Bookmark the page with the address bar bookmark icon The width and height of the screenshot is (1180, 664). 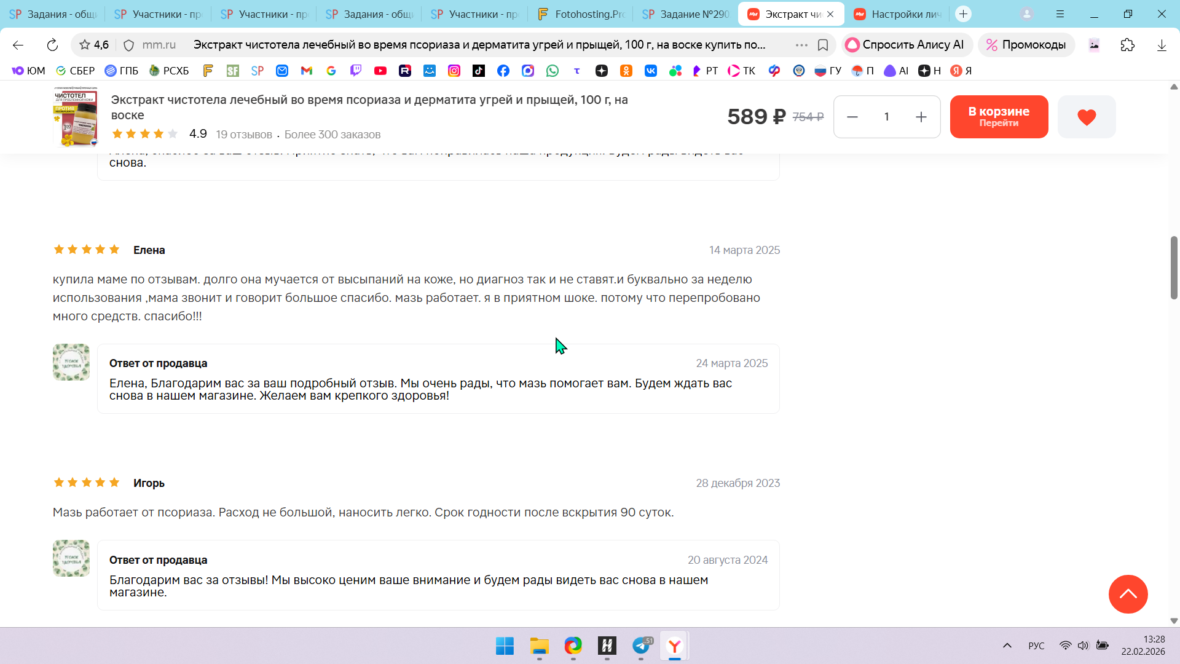pyautogui.click(x=823, y=45)
